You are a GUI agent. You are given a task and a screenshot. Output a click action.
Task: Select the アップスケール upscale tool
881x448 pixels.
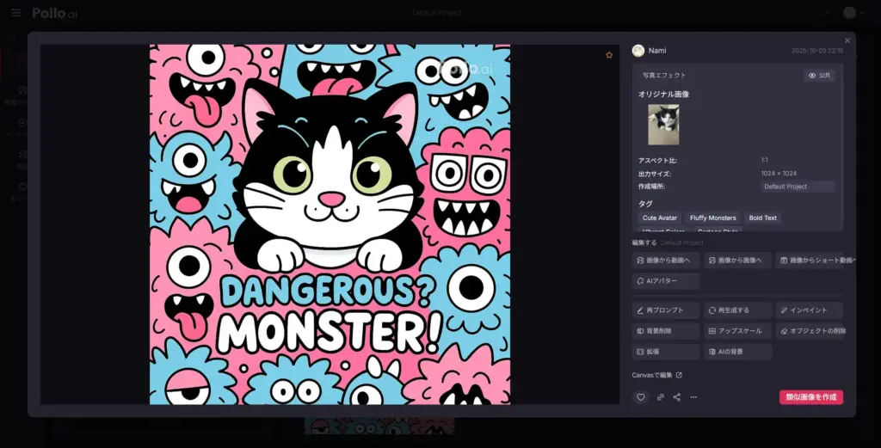pos(737,330)
